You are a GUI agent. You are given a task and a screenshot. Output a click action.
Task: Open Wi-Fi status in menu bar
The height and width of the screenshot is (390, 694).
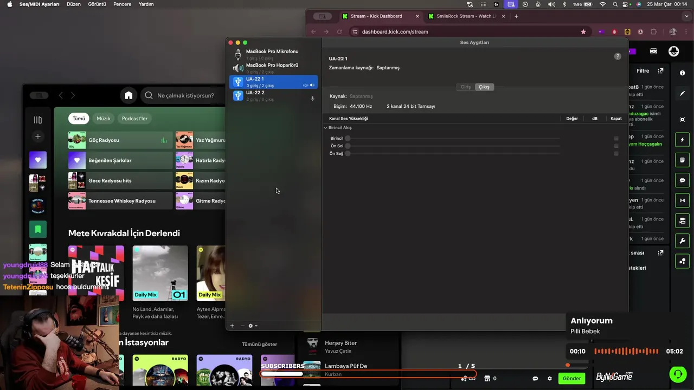(x=602, y=4)
